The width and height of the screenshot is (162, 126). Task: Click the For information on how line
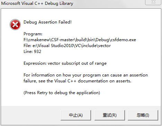click(x=85, y=75)
